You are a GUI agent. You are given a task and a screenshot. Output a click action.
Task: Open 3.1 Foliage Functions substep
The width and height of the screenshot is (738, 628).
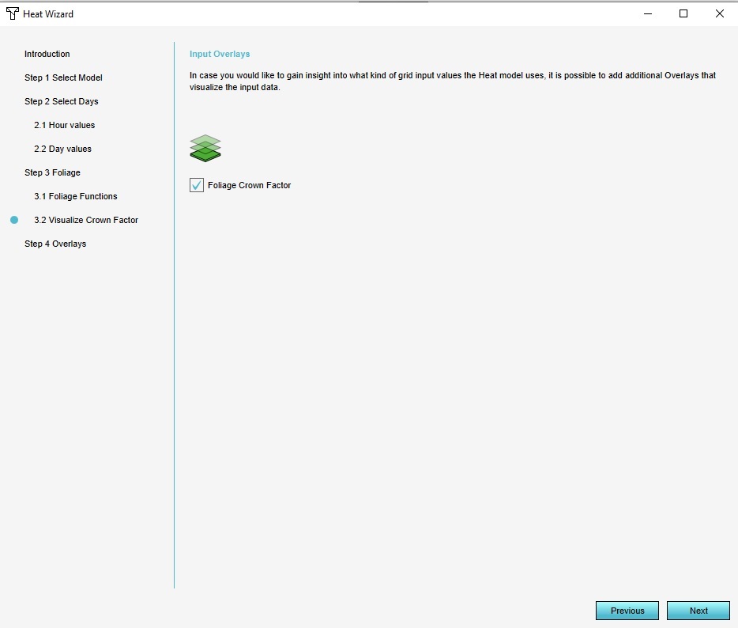[x=75, y=196]
